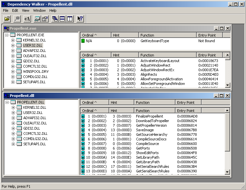Click the Function column header in Propellent.dll exports

[x=154, y=111]
